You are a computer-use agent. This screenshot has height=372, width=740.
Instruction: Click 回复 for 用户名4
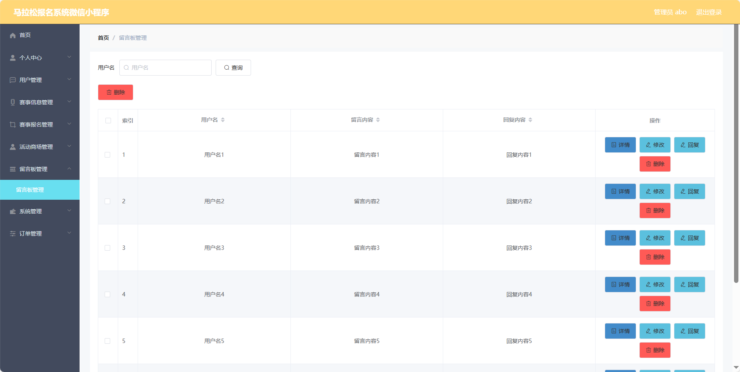tap(689, 284)
